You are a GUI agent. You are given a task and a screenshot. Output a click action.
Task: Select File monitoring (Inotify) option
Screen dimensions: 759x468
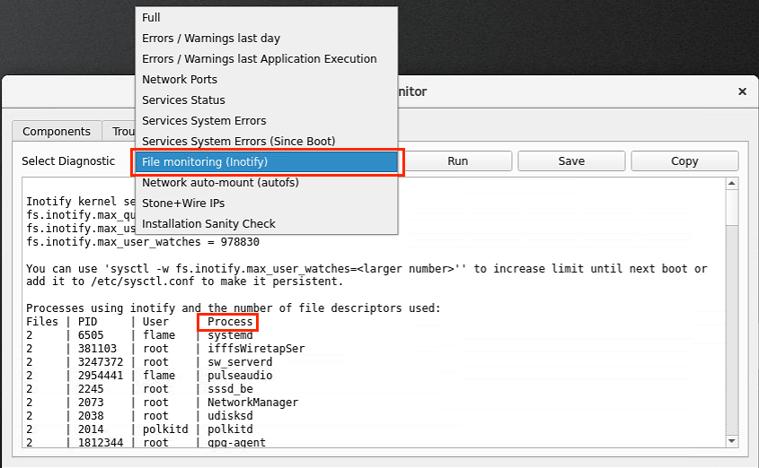(x=266, y=161)
